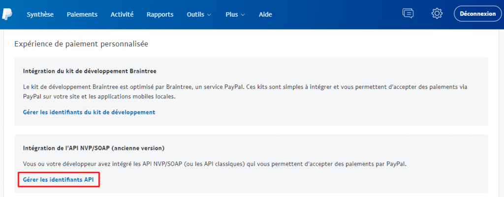The width and height of the screenshot is (504, 197).
Task: Click the chevron arrow beside Plus
Action: [243, 15]
